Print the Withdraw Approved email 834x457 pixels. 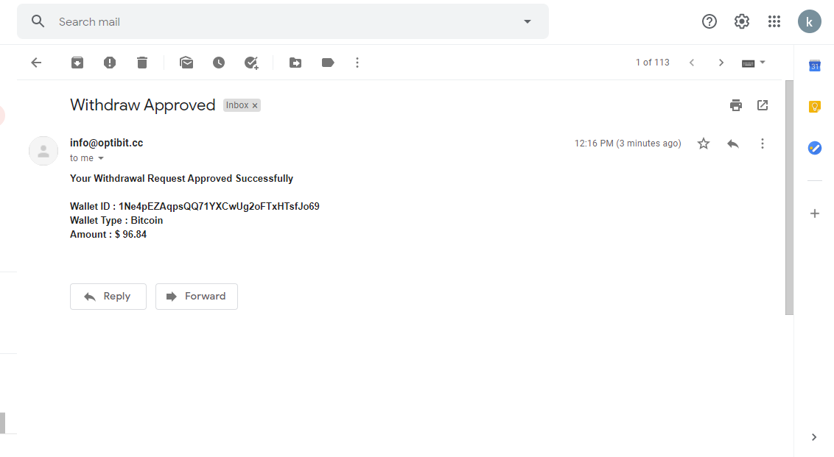(x=735, y=105)
